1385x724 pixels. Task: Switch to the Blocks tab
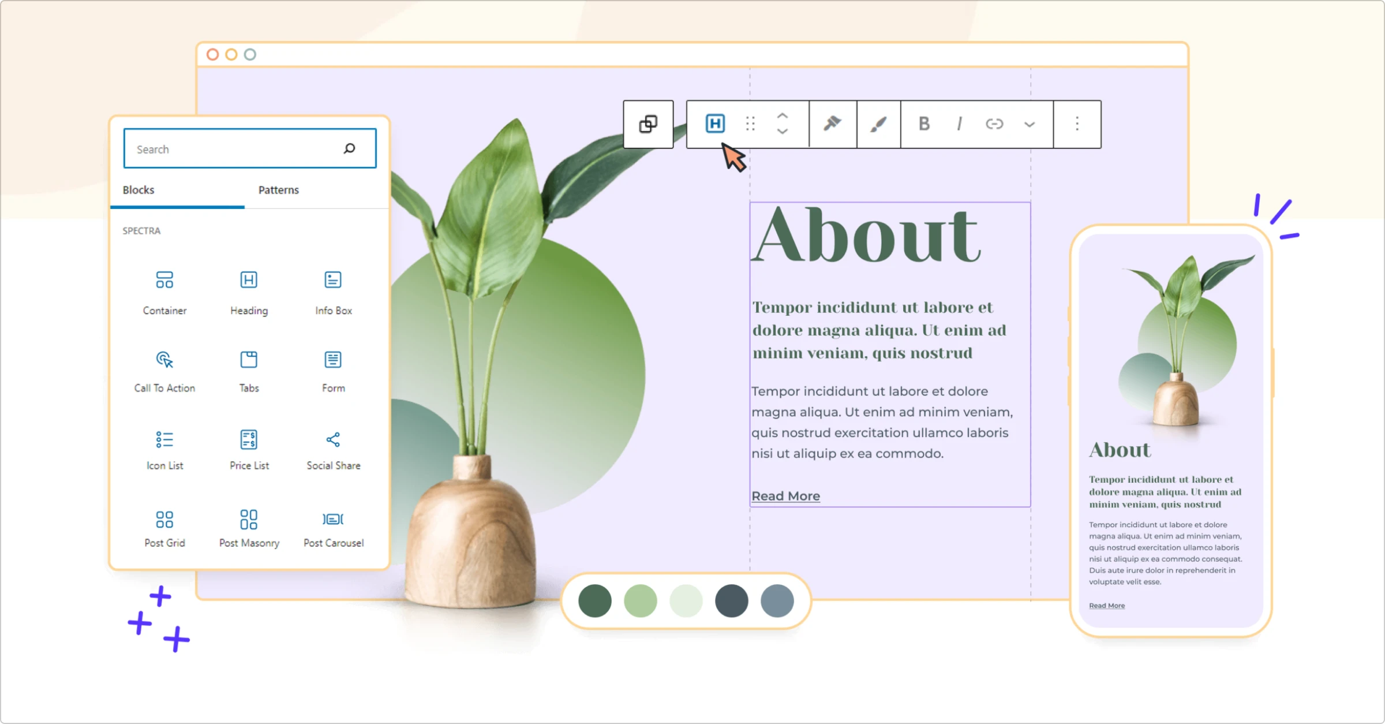(139, 191)
